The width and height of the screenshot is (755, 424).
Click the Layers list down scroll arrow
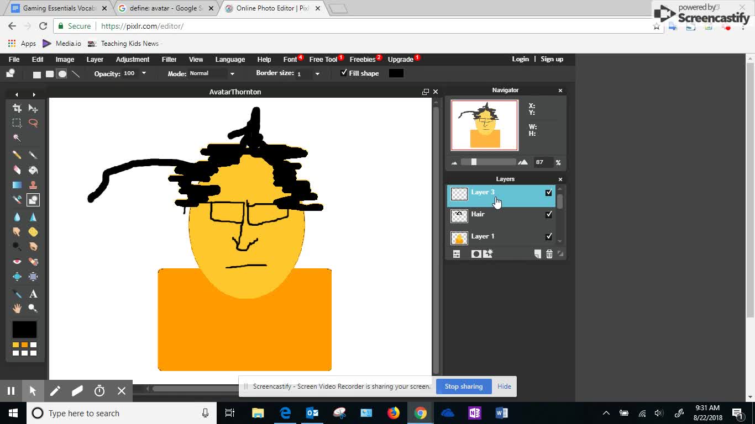pyautogui.click(x=560, y=241)
